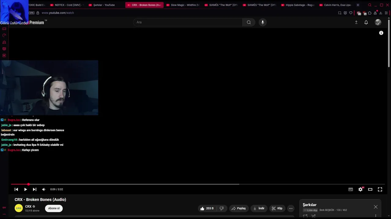Open browser tab search icon
The width and height of the screenshot is (391, 219).
pos(370,5)
